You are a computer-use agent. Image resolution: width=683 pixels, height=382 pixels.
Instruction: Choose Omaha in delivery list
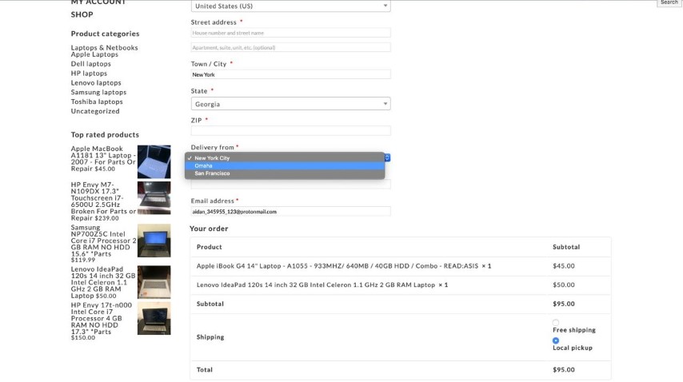click(285, 165)
